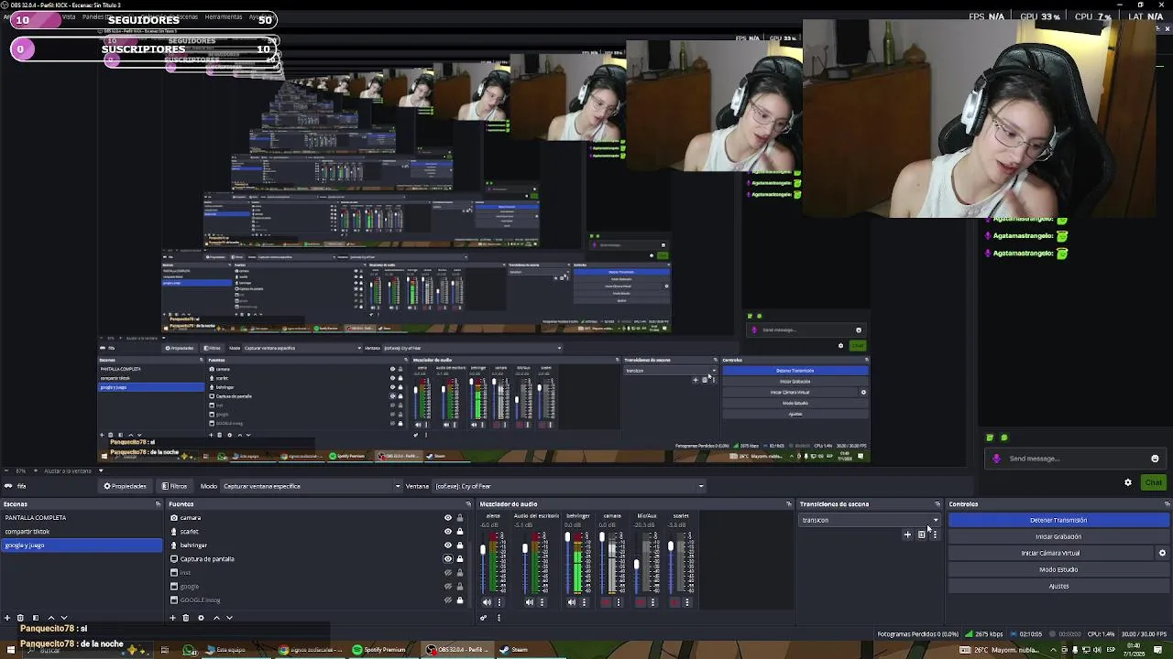Image resolution: width=1173 pixels, height=659 pixels.
Task: Mute the Audio del escritorio channel
Action: point(529,602)
